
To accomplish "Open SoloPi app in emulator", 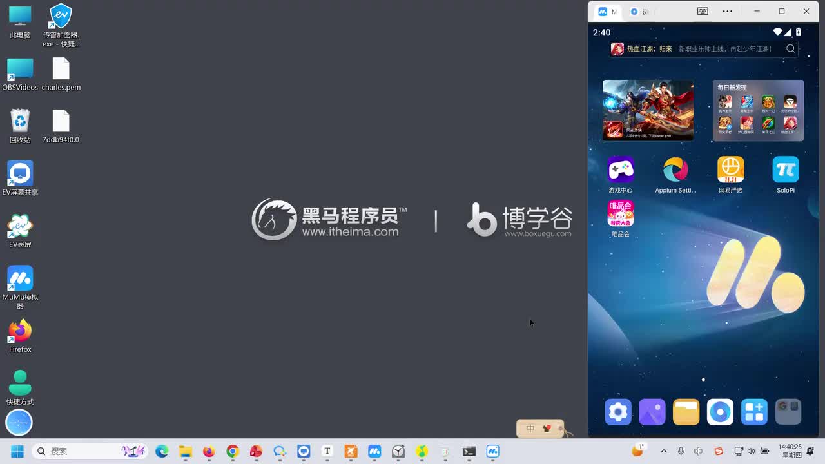I will click(786, 175).
